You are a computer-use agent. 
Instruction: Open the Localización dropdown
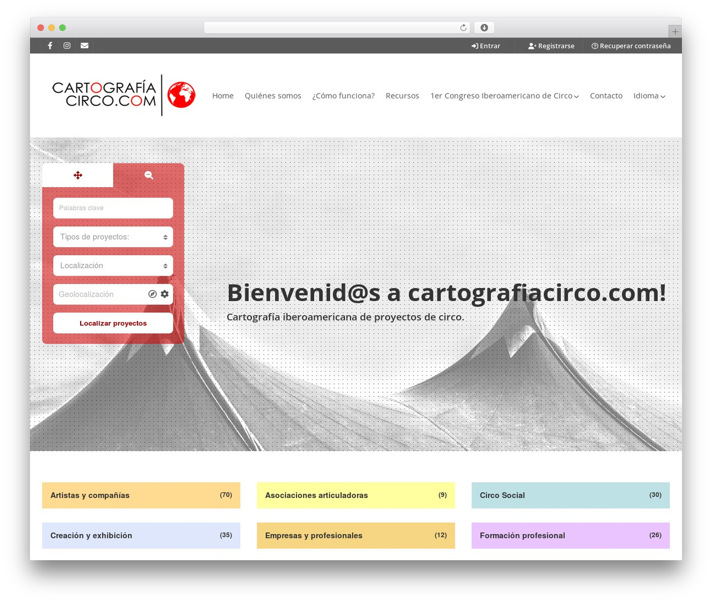click(x=113, y=266)
